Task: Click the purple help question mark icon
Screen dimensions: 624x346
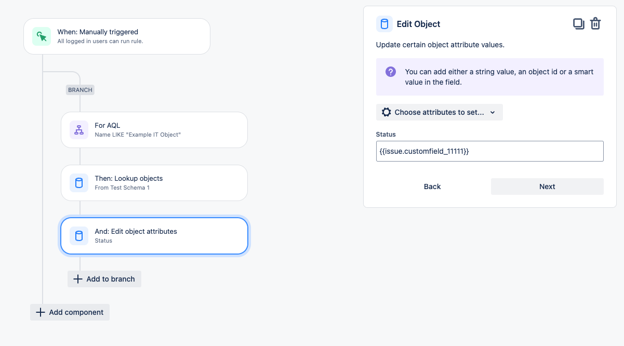Action: click(390, 71)
